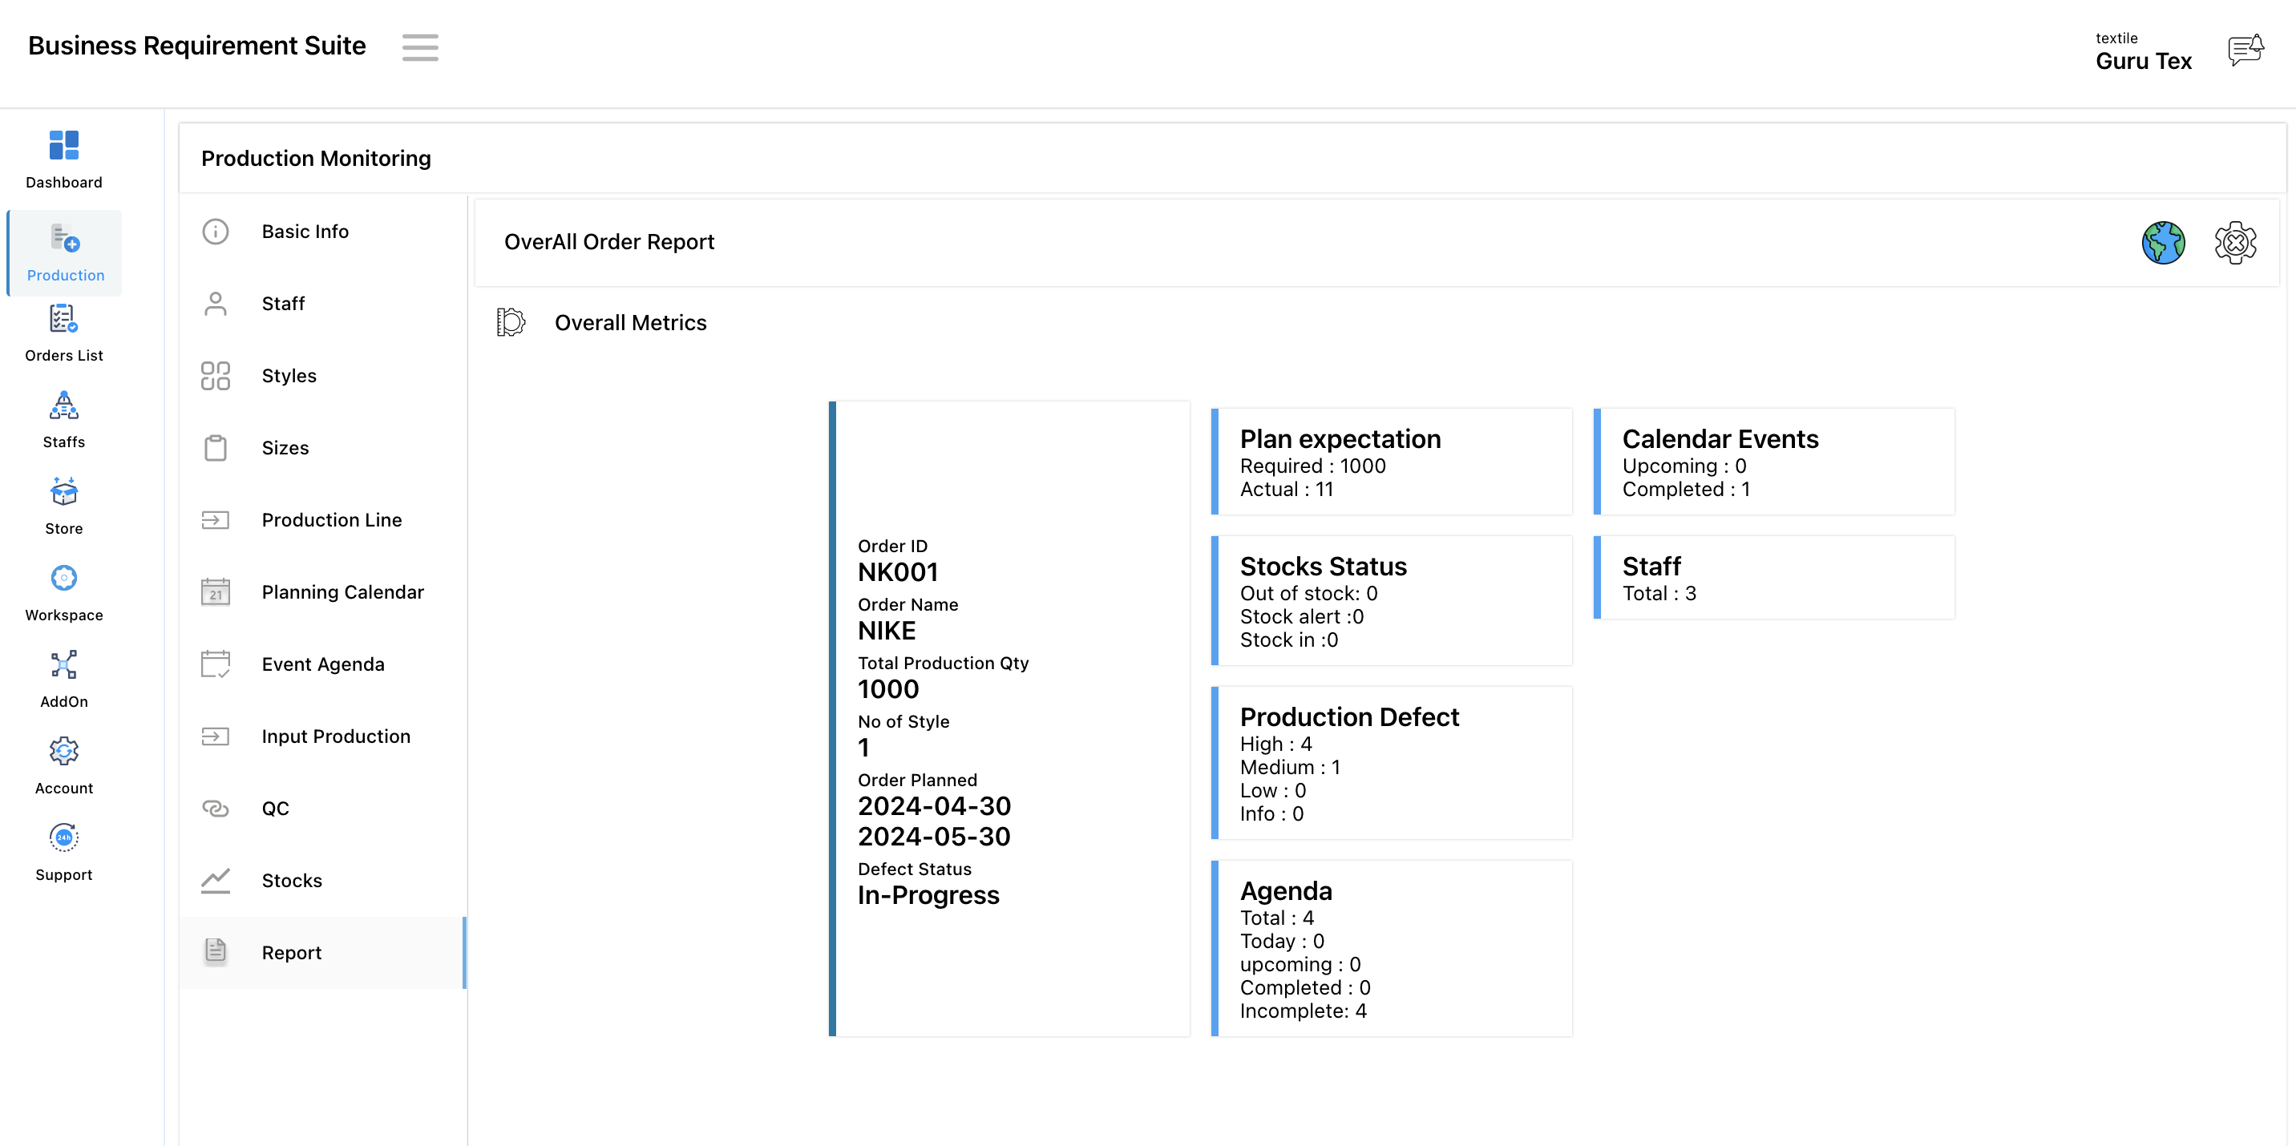The image size is (2296, 1146).
Task: Click the order ID NK001
Action: tap(898, 572)
